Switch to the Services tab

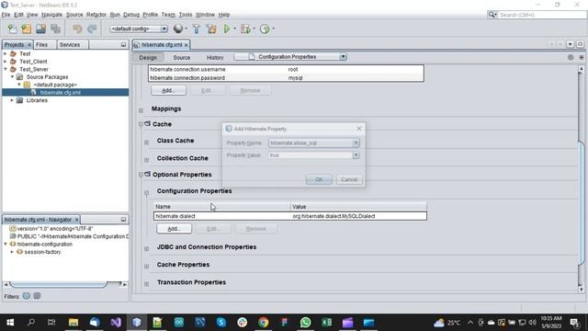pos(70,45)
